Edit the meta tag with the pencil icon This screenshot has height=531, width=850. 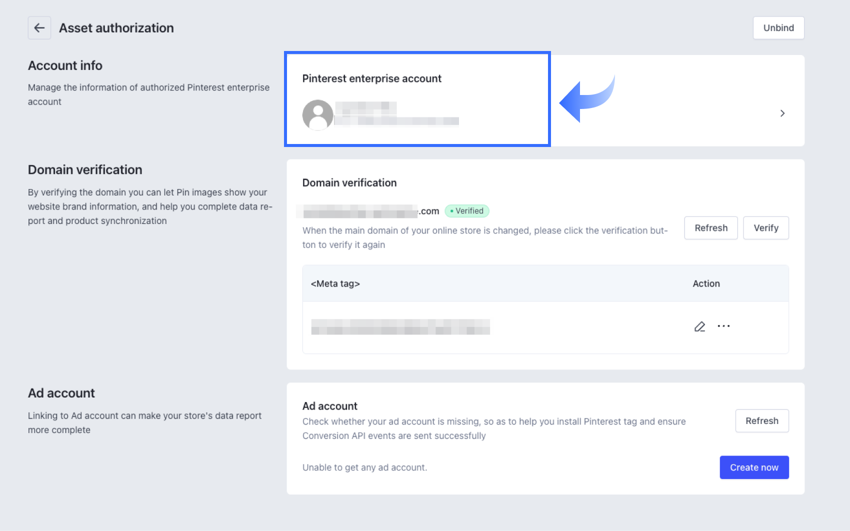pos(699,326)
